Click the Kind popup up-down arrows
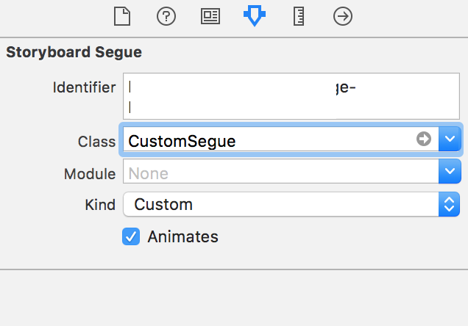The height and width of the screenshot is (326, 468). click(x=450, y=205)
